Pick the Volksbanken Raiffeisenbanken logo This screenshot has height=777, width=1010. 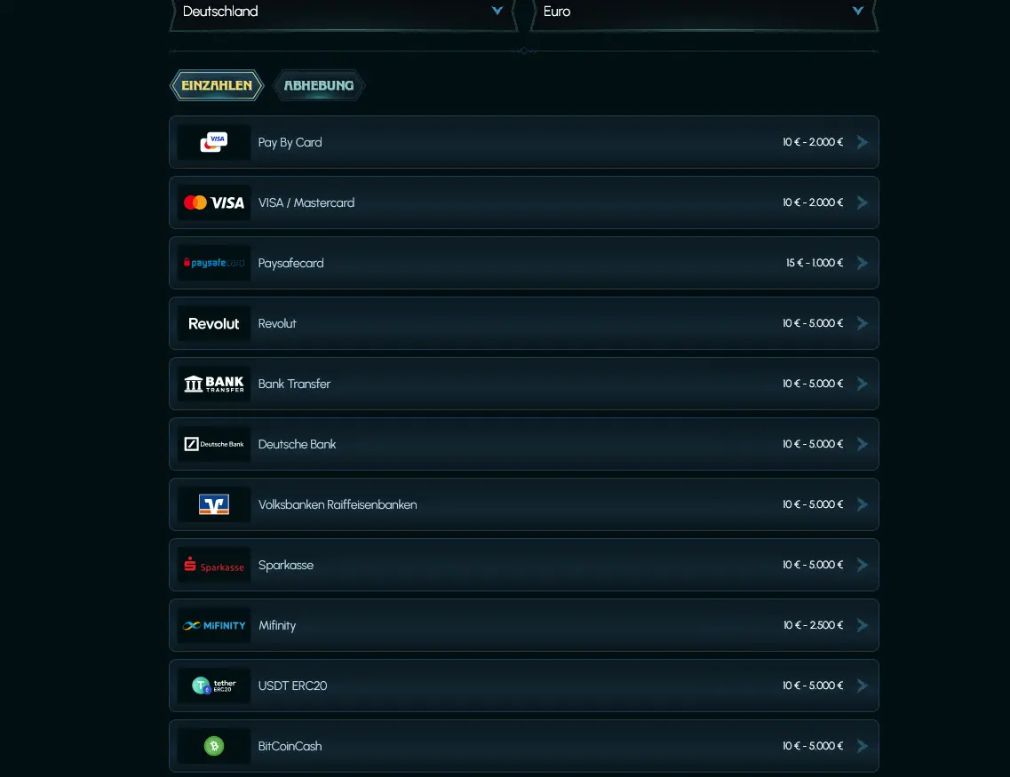(214, 504)
